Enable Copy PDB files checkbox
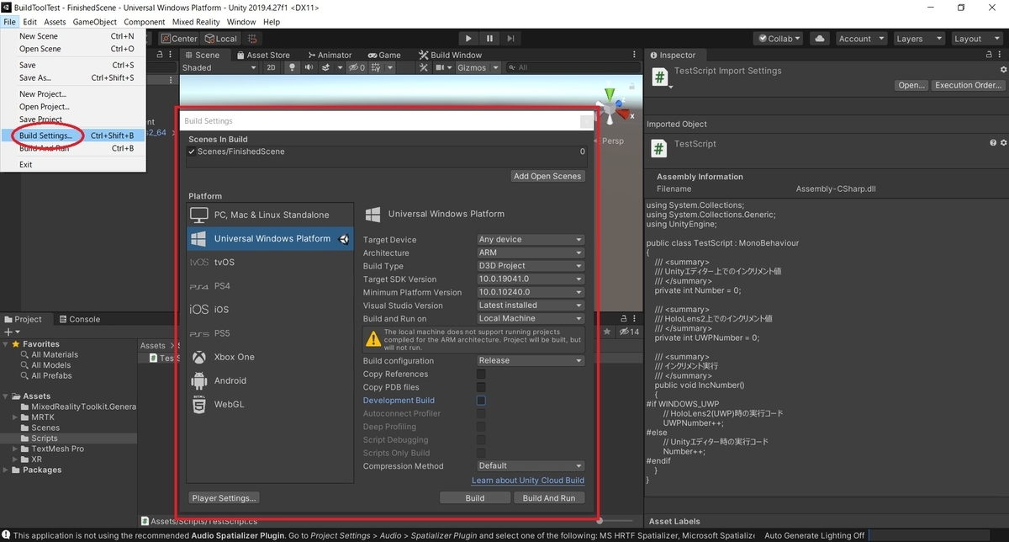This screenshot has height=542, width=1009. point(481,387)
